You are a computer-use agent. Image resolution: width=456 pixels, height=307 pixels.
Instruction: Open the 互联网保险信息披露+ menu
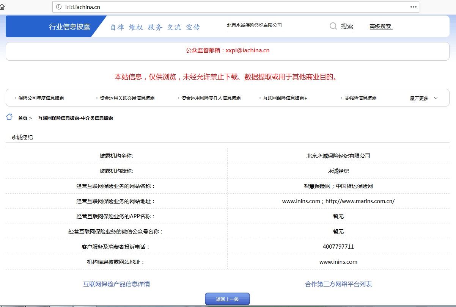coord(285,98)
